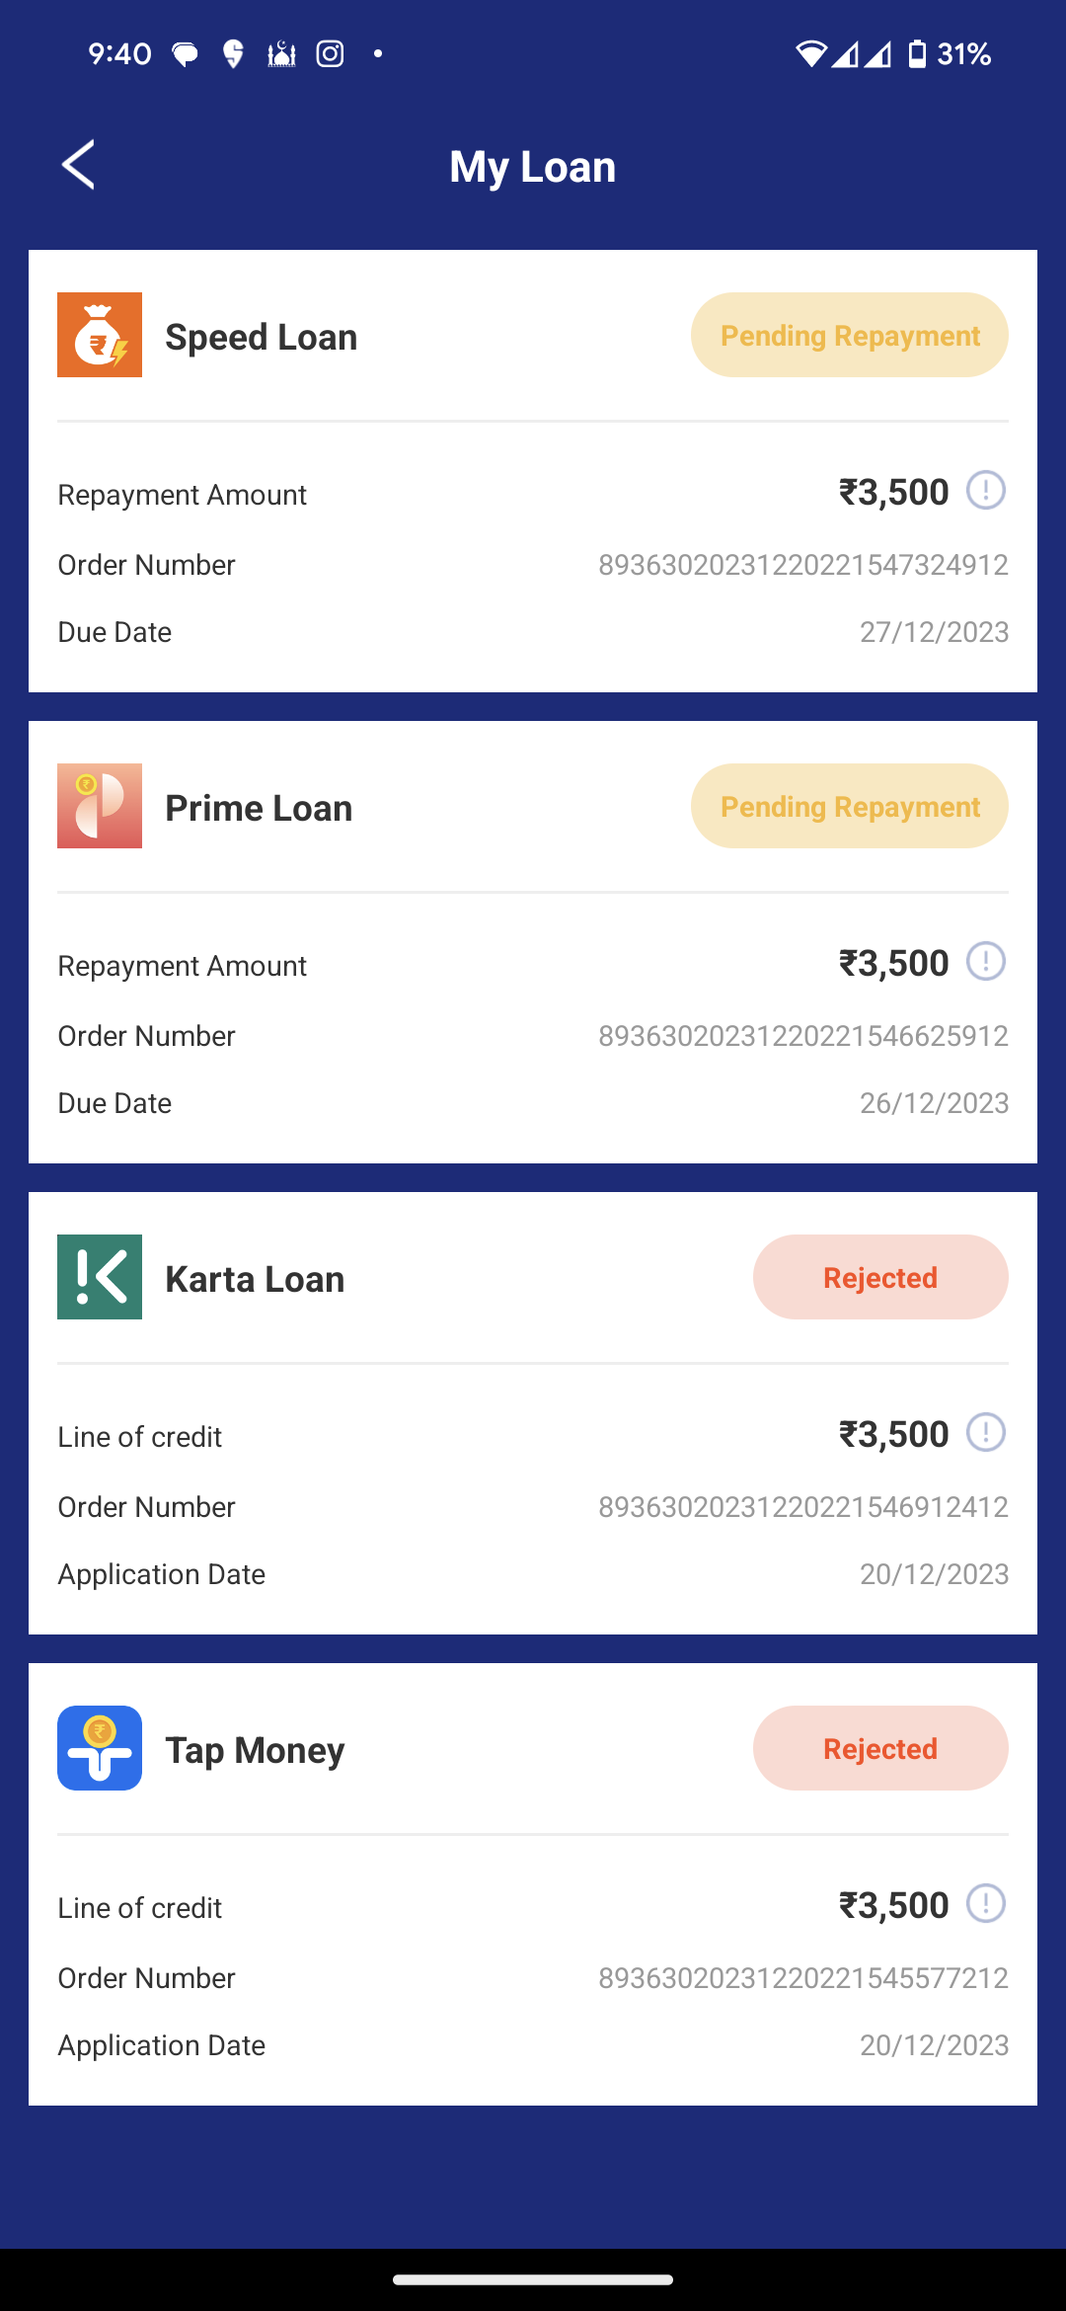Viewport: 1066px width, 2311px height.
Task: Tap the Karta Loan logo icon
Action: (x=100, y=1277)
